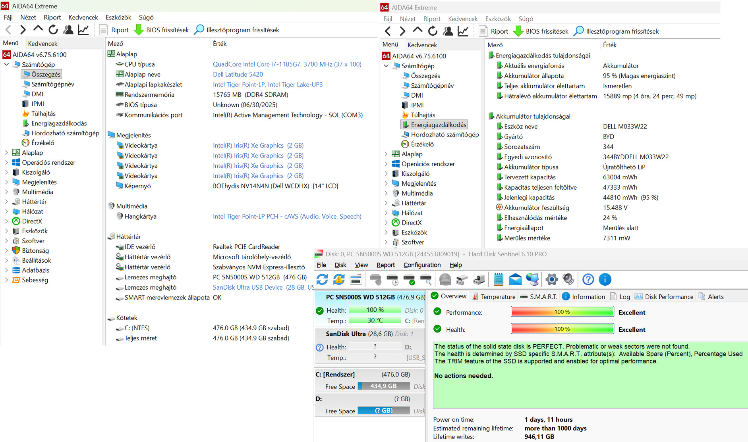The image size is (748, 442).
Task: Click the Érték column header in right AIDA64
Action: (x=610, y=45)
